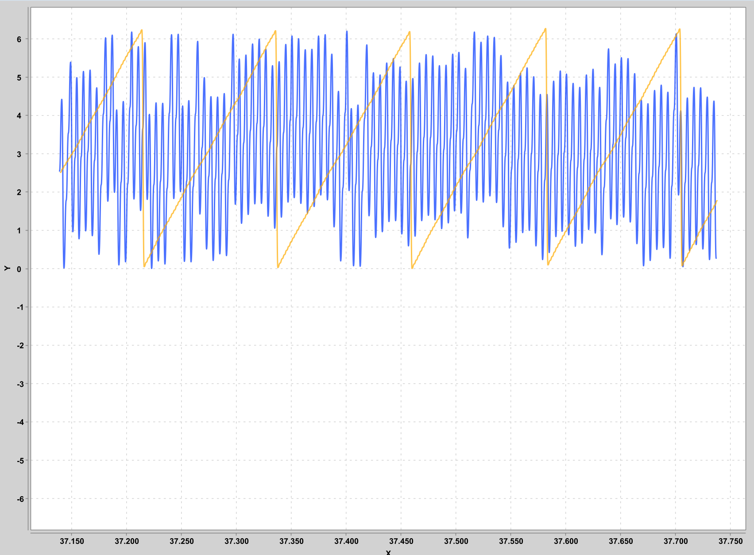
Task: Click the x-axis tick label 37.350
Action: pos(291,541)
